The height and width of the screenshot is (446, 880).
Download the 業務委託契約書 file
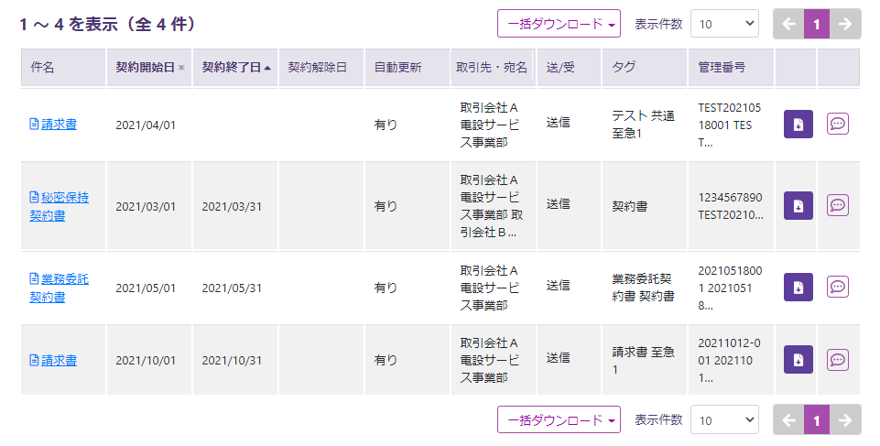coord(799,287)
